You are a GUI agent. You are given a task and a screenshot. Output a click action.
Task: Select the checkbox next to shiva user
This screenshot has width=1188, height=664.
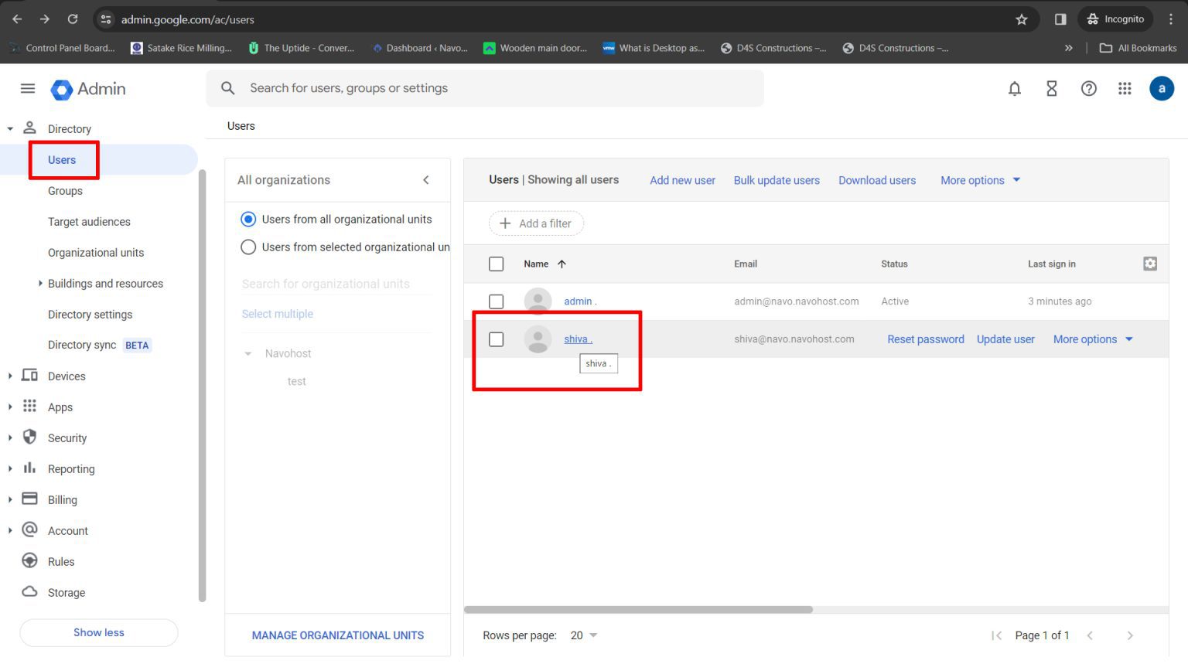point(496,339)
